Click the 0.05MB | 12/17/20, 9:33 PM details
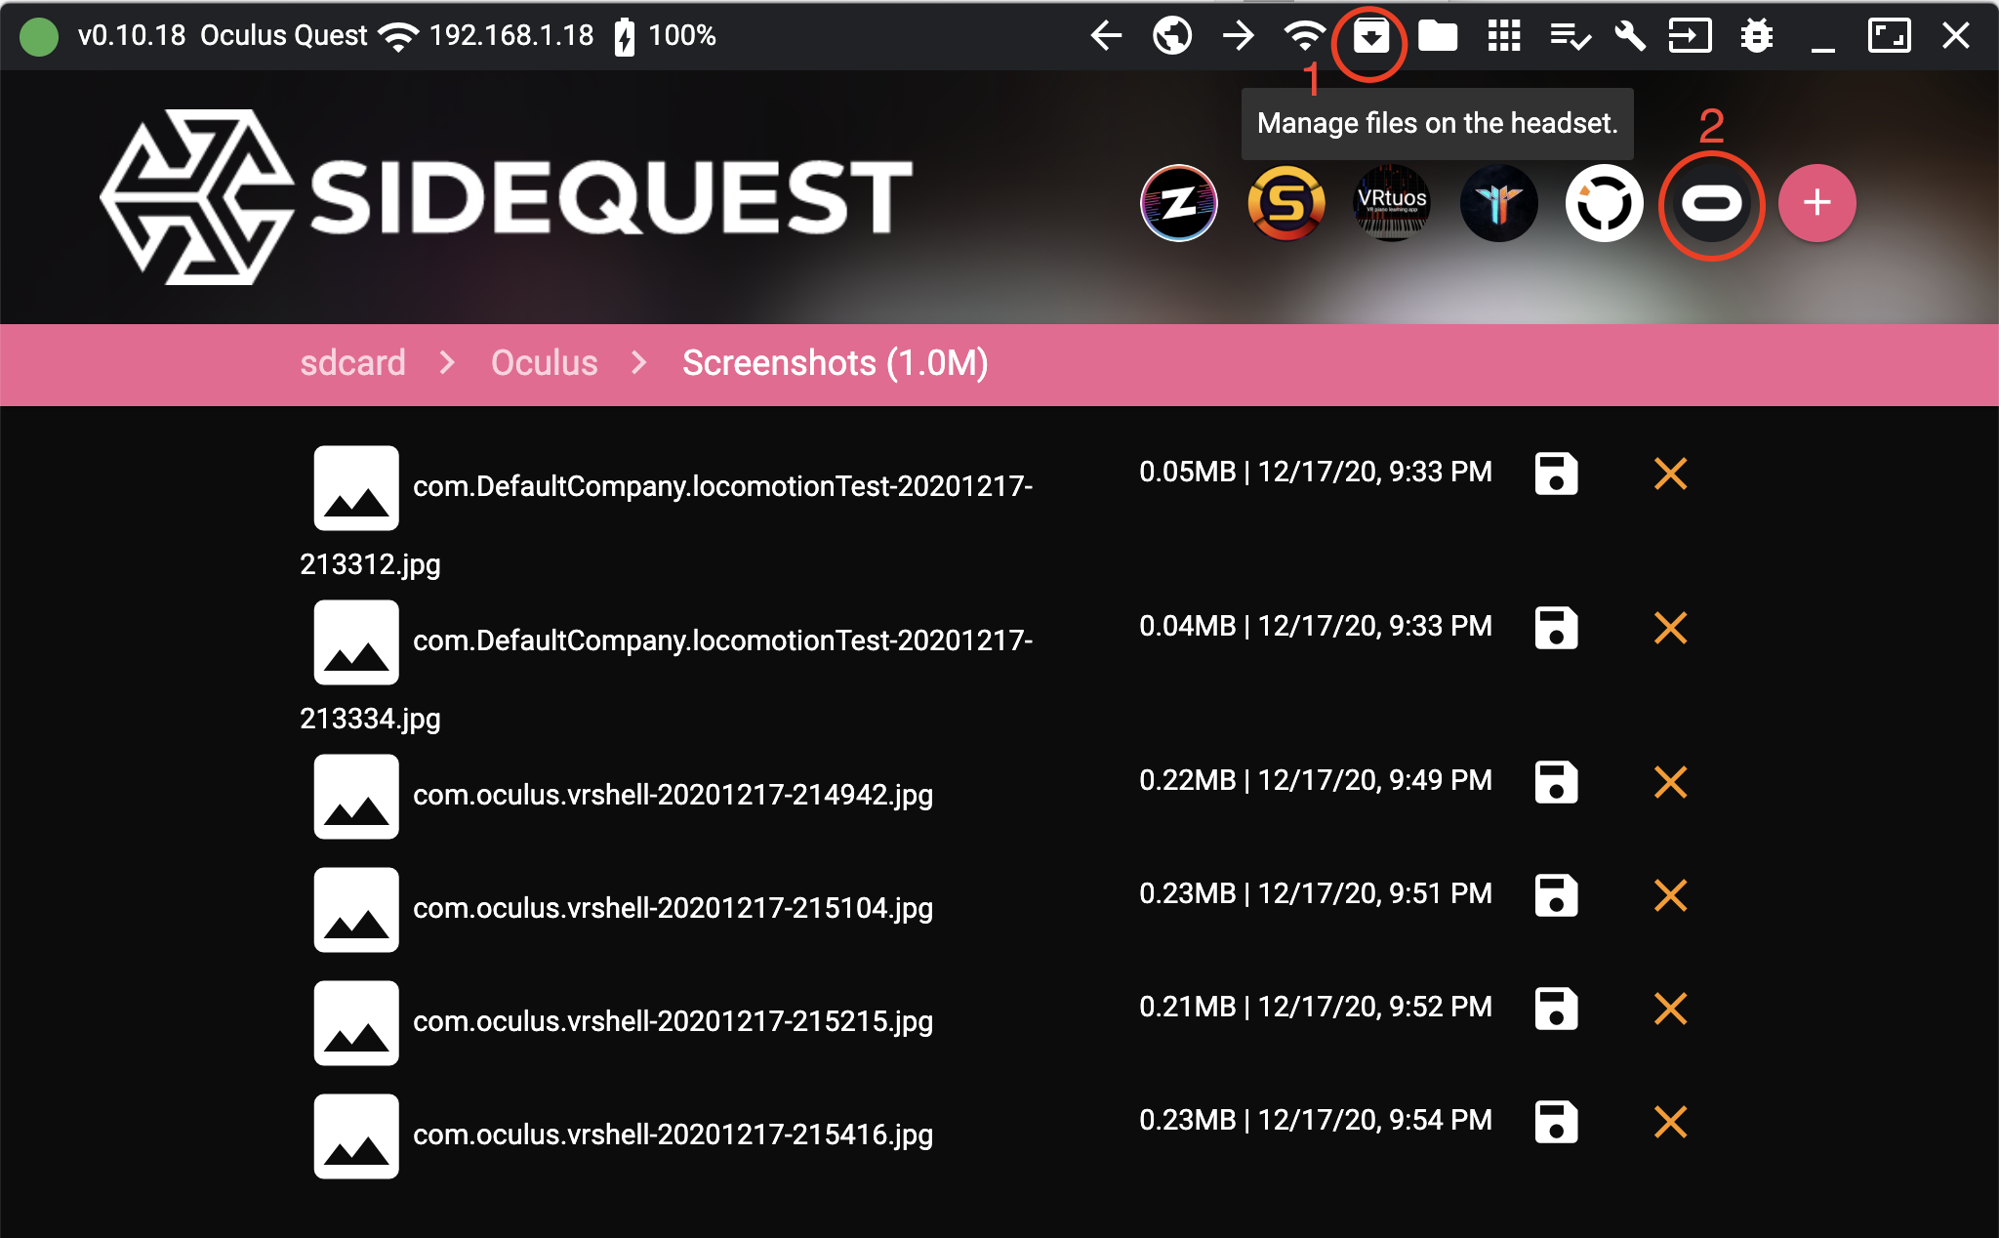 [1316, 473]
